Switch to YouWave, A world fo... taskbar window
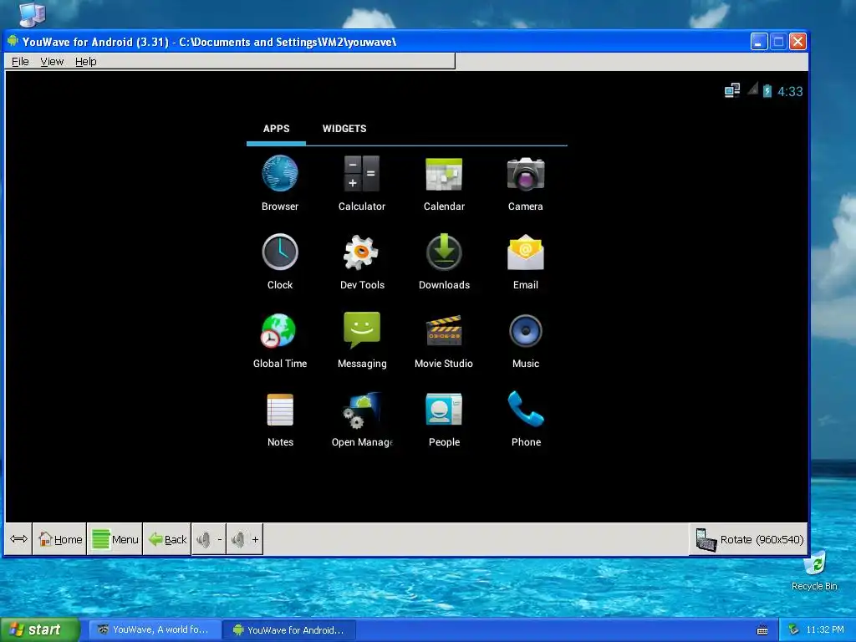The image size is (856, 642). click(154, 629)
